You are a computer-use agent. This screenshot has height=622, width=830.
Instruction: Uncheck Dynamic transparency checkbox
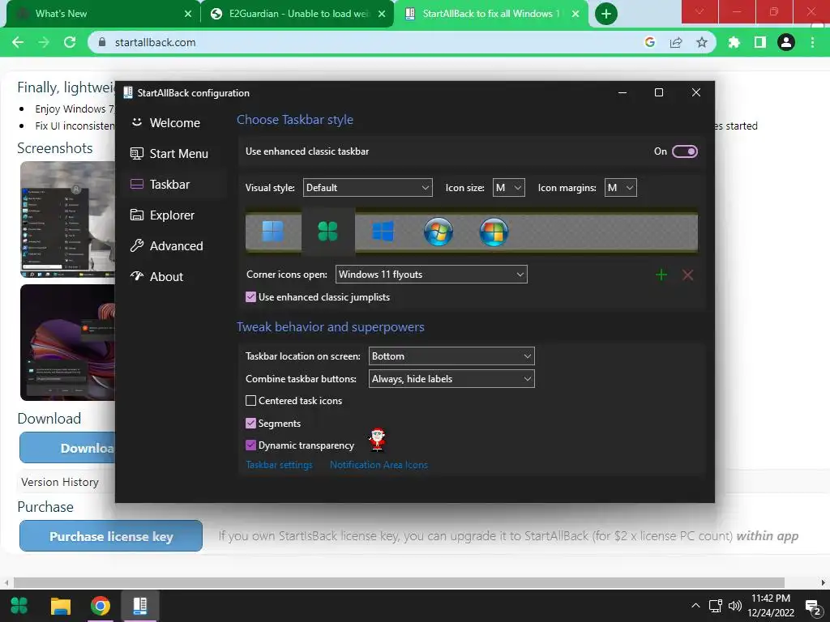click(x=251, y=445)
